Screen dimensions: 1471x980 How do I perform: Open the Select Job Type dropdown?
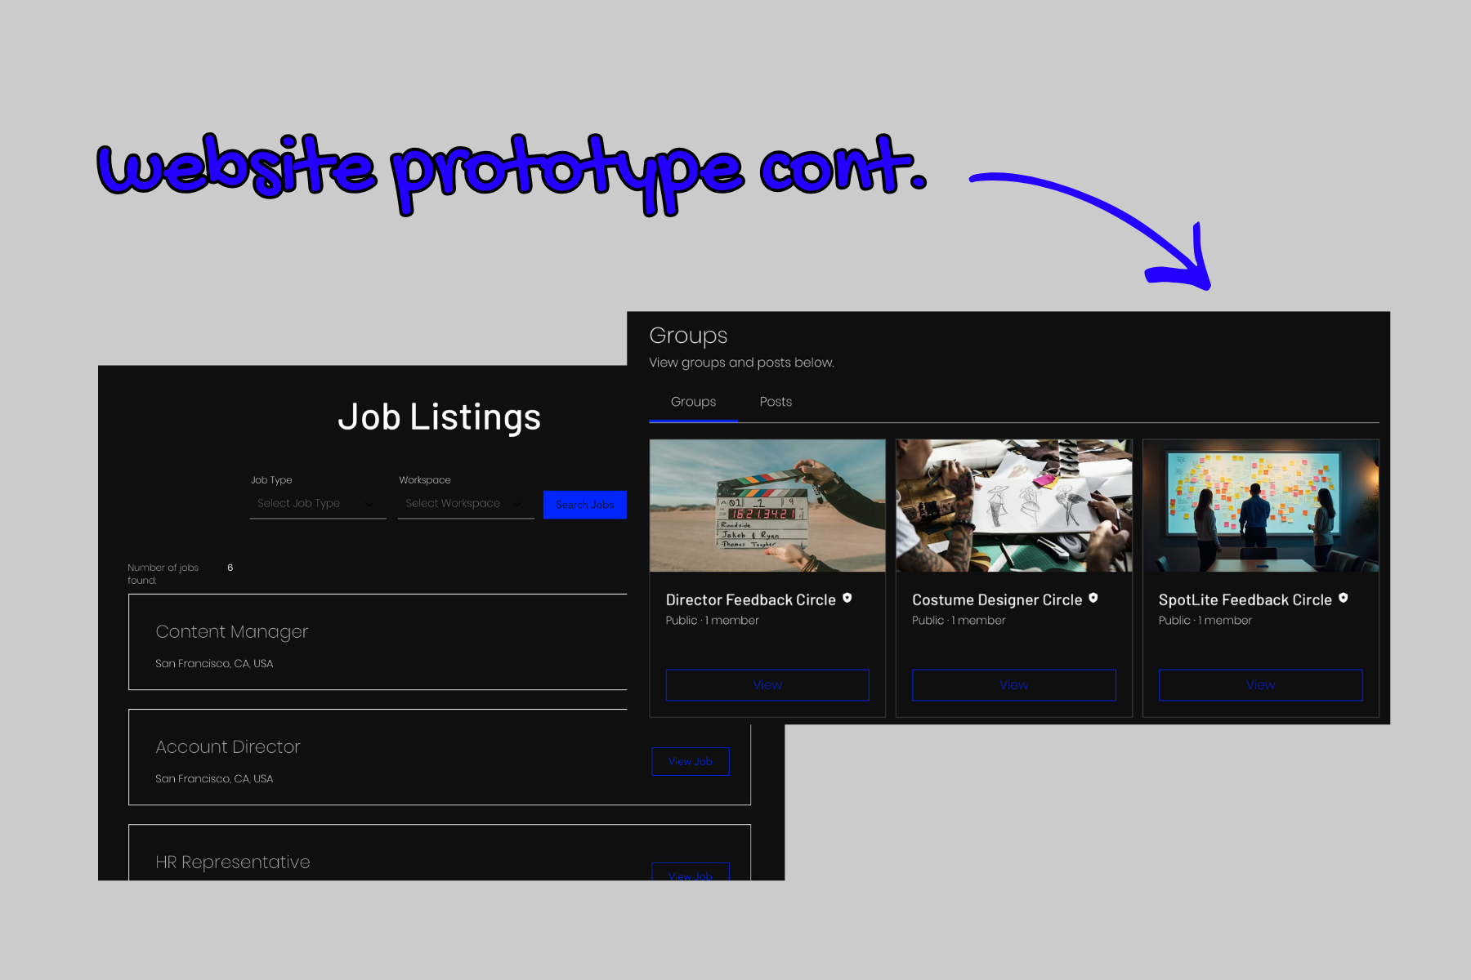(x=311, y=503)
